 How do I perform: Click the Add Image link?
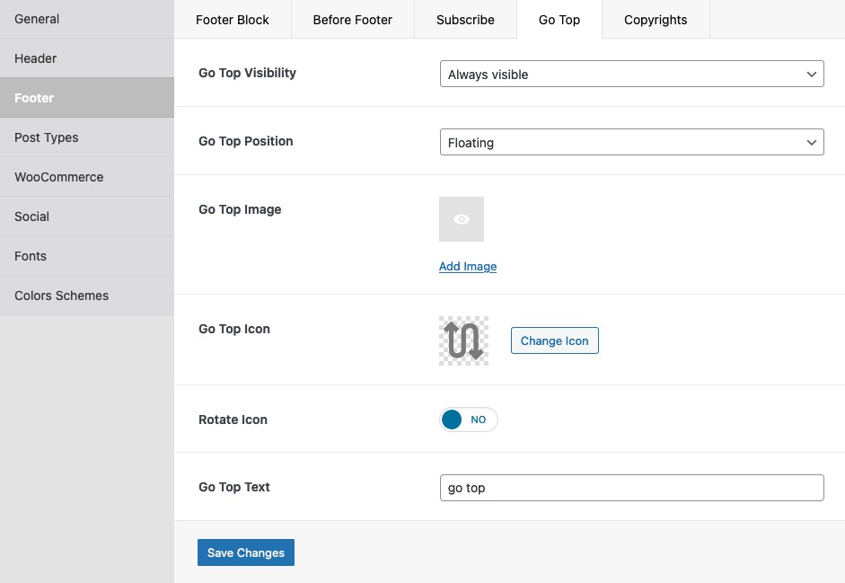point(468,267)
